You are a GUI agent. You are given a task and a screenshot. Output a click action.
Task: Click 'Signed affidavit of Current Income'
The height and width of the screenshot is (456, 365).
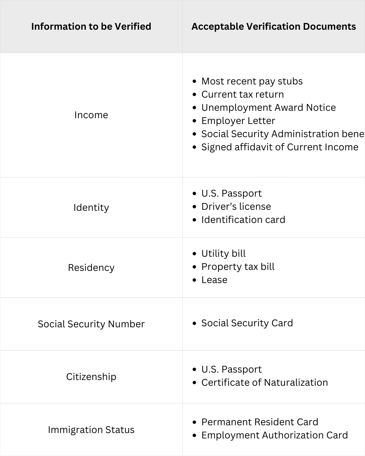pyautogui.click(x=280, y=147)
